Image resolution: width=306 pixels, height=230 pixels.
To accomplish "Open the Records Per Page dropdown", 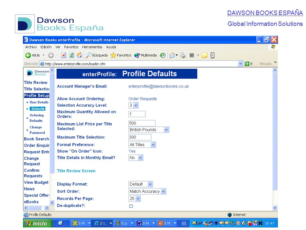I will point(135,198).
